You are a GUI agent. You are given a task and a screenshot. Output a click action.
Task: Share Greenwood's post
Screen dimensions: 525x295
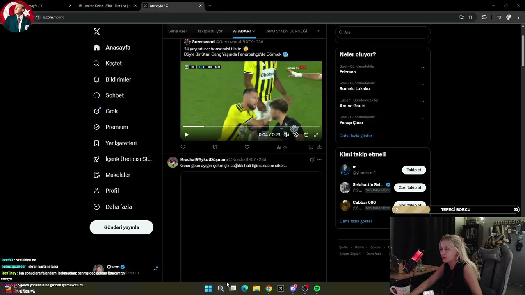(x=320, y=147)
